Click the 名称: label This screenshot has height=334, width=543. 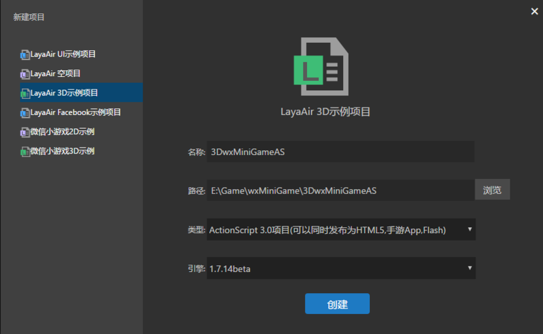pyautogui.click(x=197, y=152)
